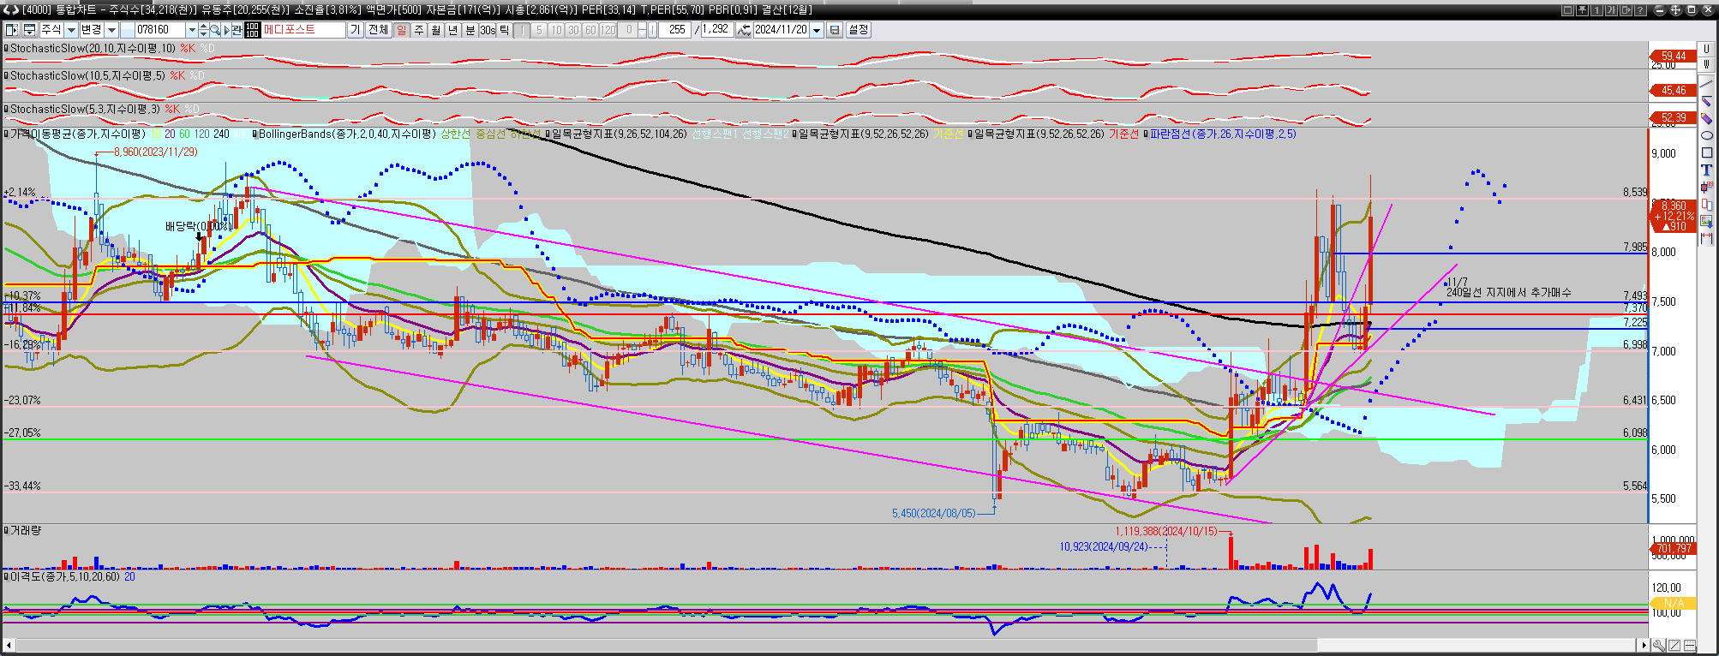This screenshot has width=1719, height=656.
Task: Click the scrollbar left arrow at bottom
Action: 9,645
